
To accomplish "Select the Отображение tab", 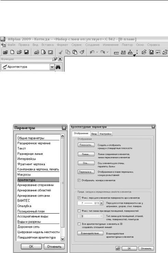I will [x=81, y=133].
